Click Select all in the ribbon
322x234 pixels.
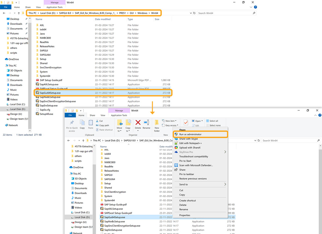coord(212,121)
